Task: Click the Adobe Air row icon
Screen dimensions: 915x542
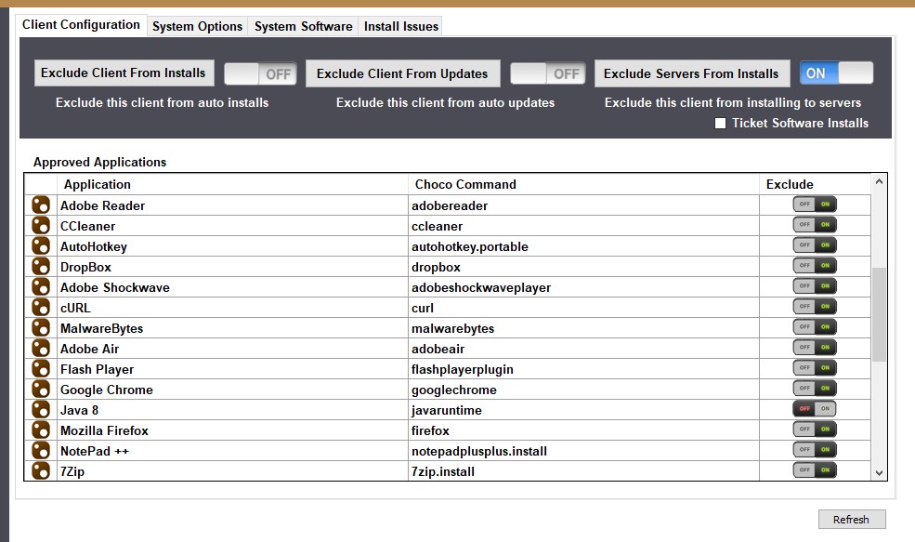Action: tap(41, 348)
